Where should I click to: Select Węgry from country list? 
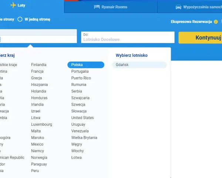click(x=77, y=144)
